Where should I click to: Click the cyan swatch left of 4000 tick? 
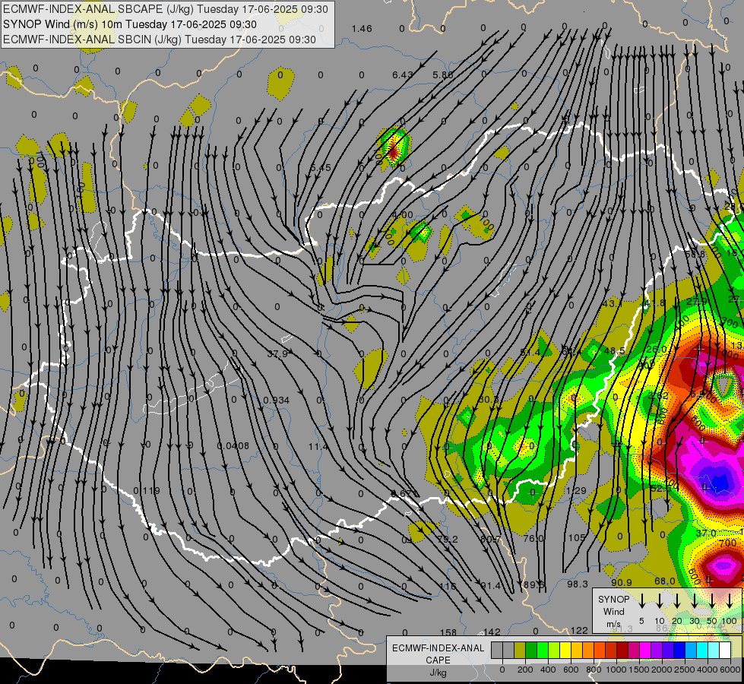pos(701,650)
